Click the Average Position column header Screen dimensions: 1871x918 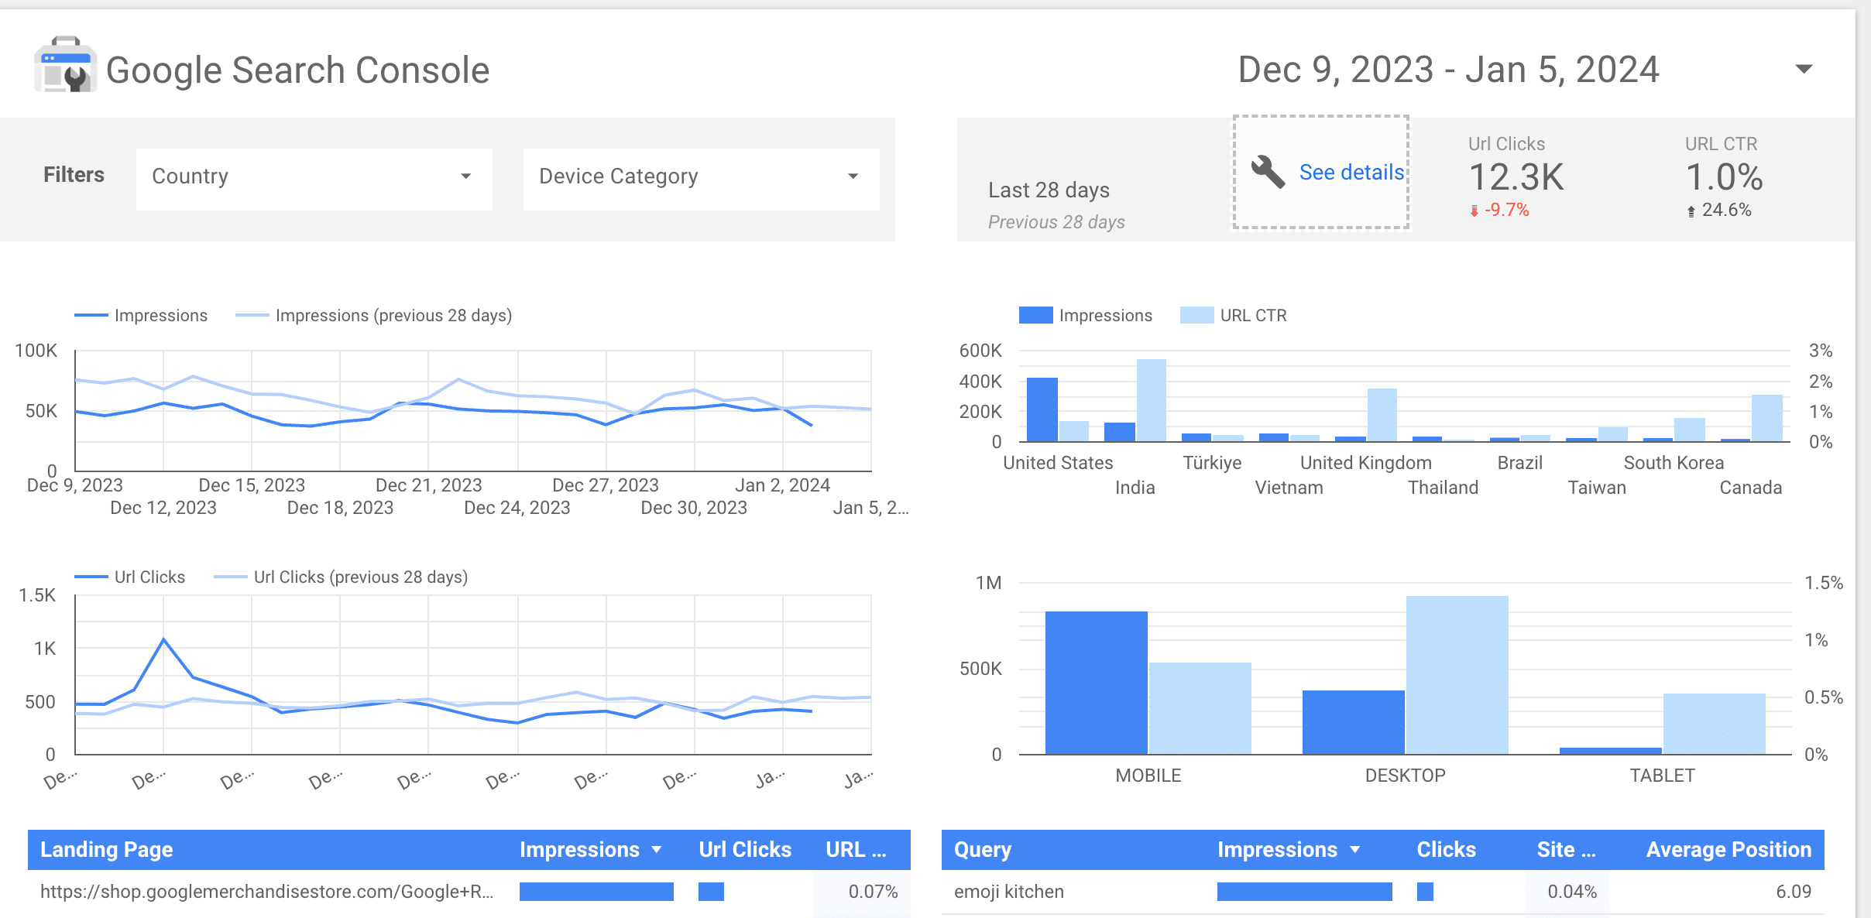[x=1729, y=850]
